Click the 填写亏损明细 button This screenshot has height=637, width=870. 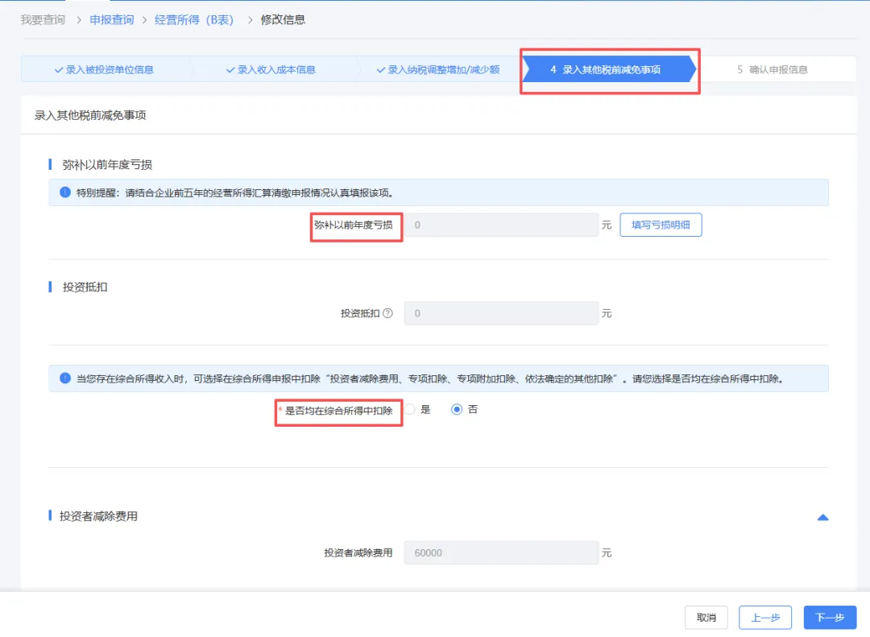[x=661, y=225]
